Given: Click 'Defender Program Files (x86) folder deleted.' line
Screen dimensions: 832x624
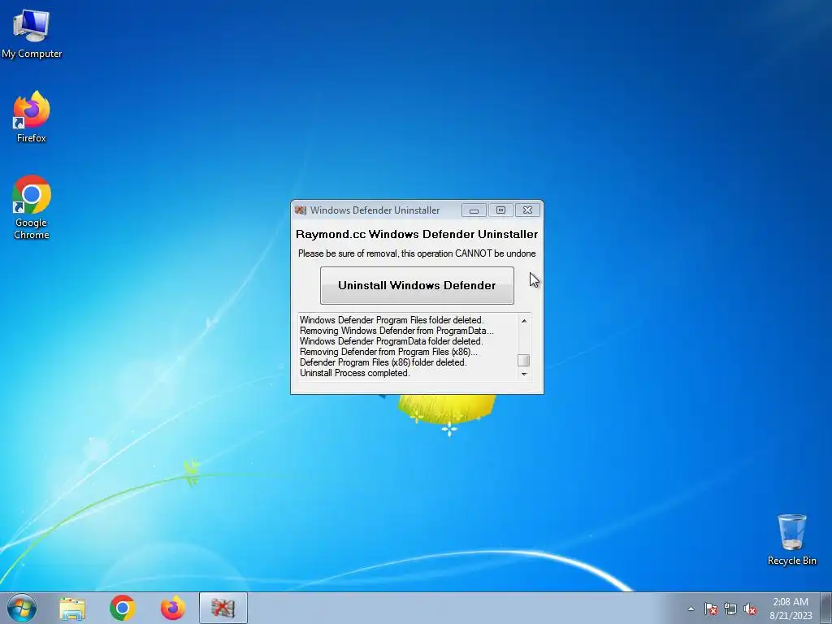Looking at the screenshot, I should [383, 362].
